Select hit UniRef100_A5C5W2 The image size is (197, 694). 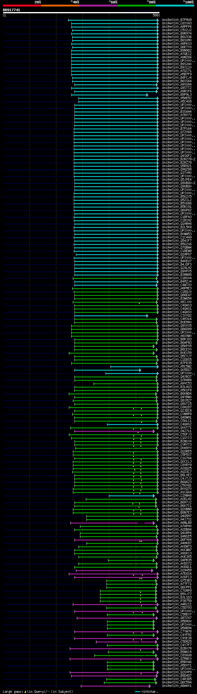pos(177,366)
